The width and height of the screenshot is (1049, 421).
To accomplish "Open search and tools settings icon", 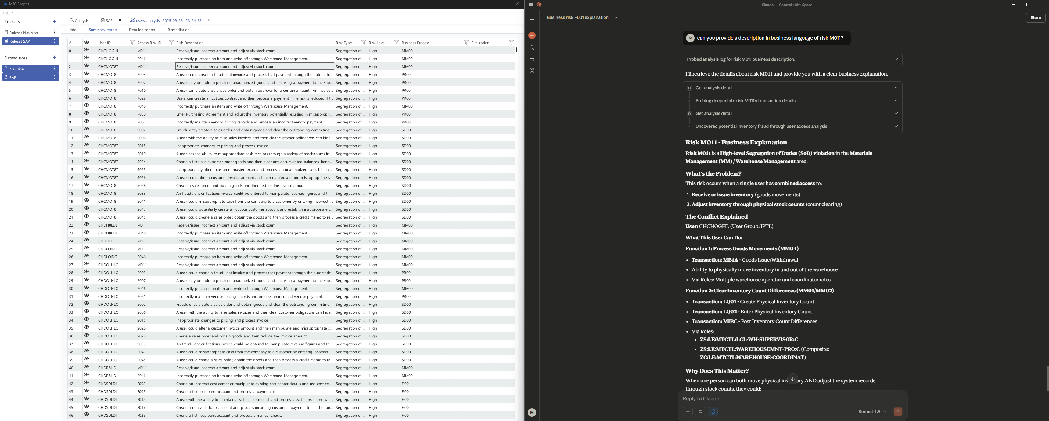I will click(x=700, y=412).
